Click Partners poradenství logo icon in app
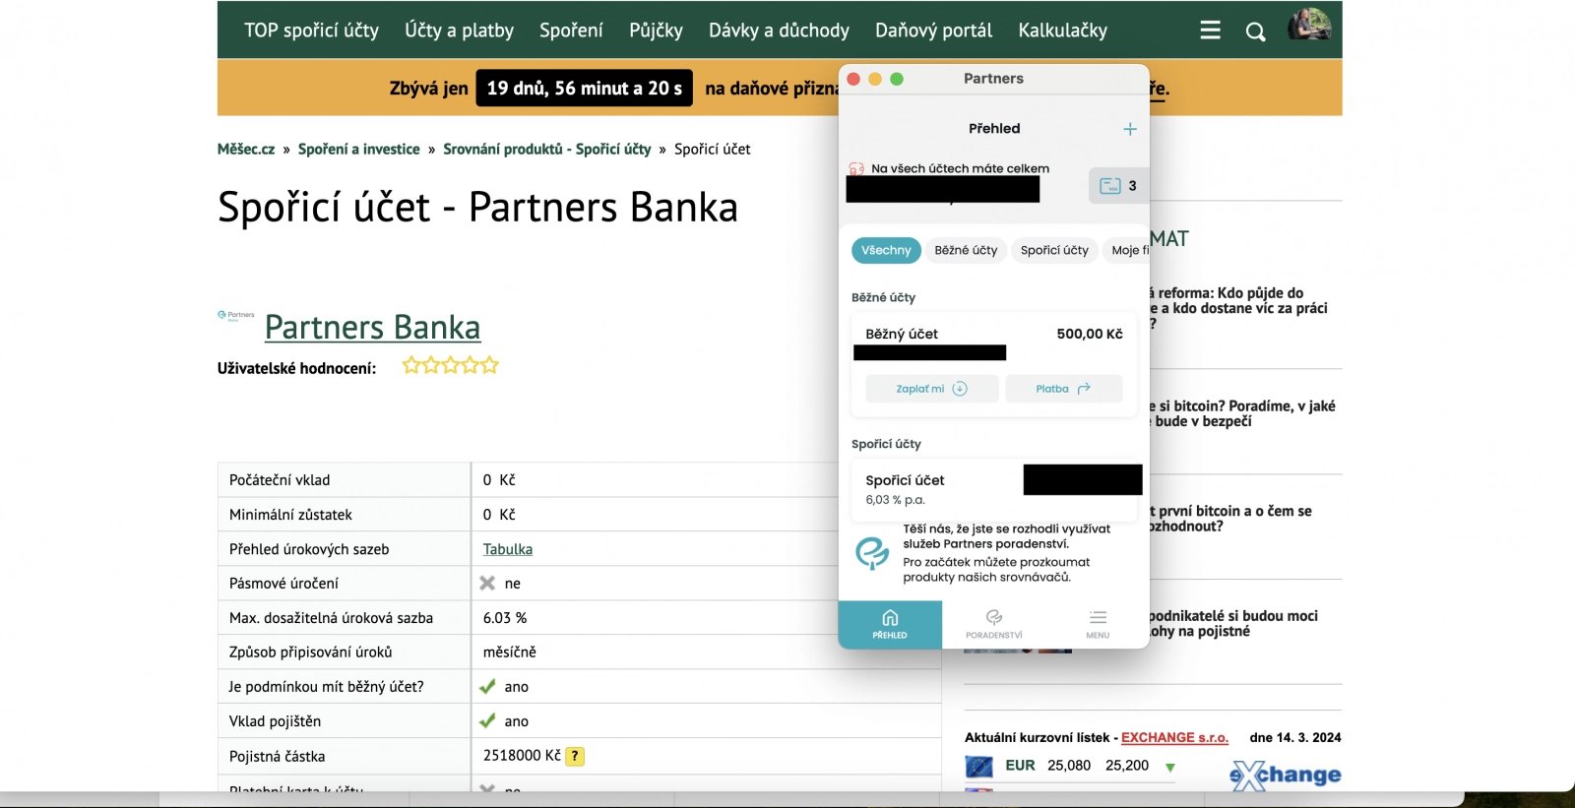Image resolution: width=1575 pixels, height=808 pixels. (x=872, y=553)
